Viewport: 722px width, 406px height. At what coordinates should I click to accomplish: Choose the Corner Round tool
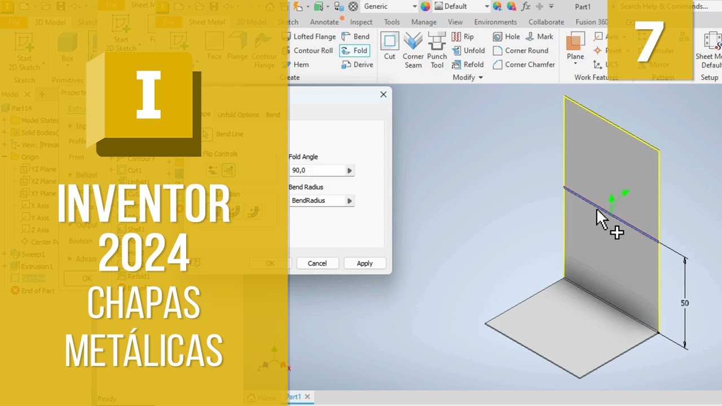click(520, 50)
